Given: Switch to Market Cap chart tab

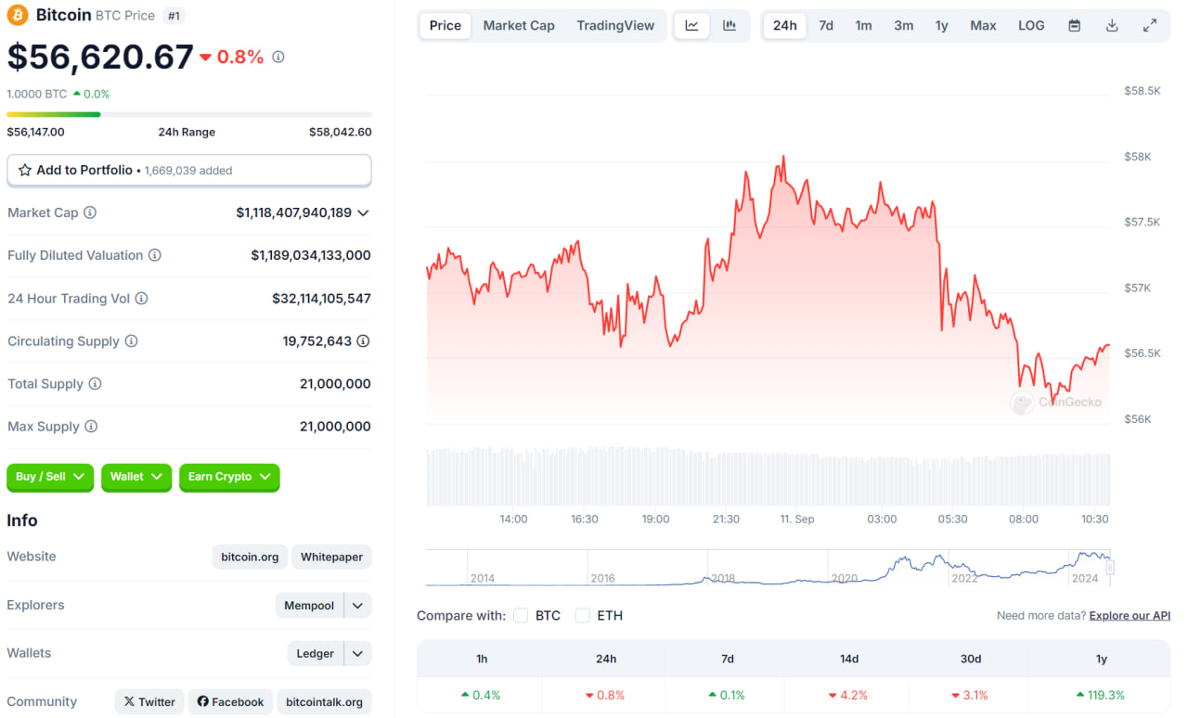Looking at the screenshot, I should (519, 26).
